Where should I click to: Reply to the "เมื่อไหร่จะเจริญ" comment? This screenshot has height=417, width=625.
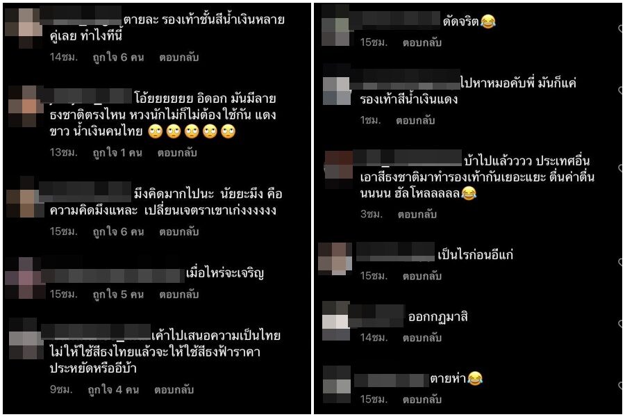coord(179,295)
